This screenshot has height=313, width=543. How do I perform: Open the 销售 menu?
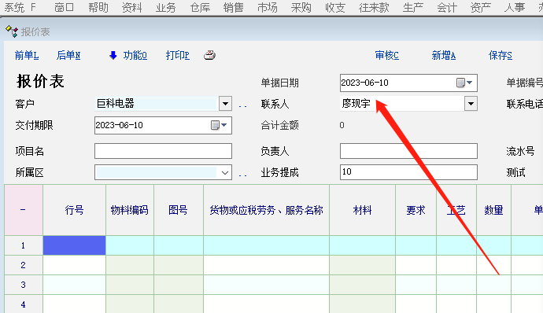point(234,7)
